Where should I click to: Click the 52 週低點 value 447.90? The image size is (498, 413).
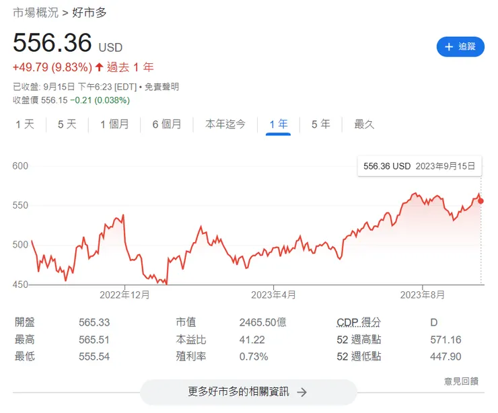446,356
